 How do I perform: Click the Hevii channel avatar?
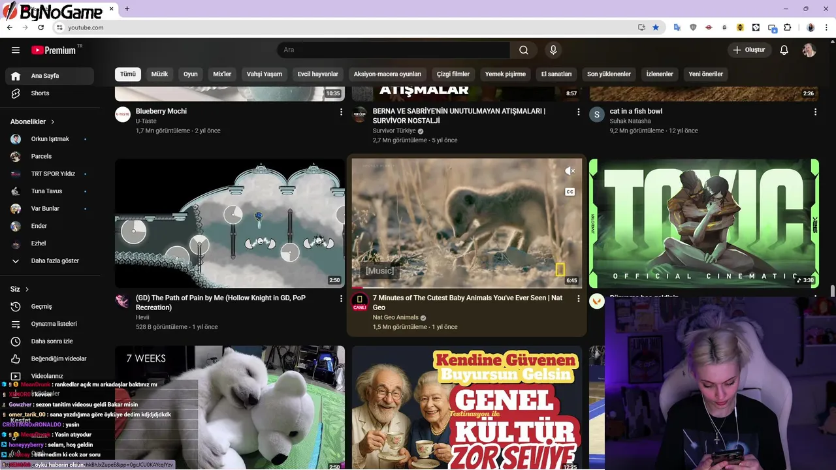tap(123, 301)
